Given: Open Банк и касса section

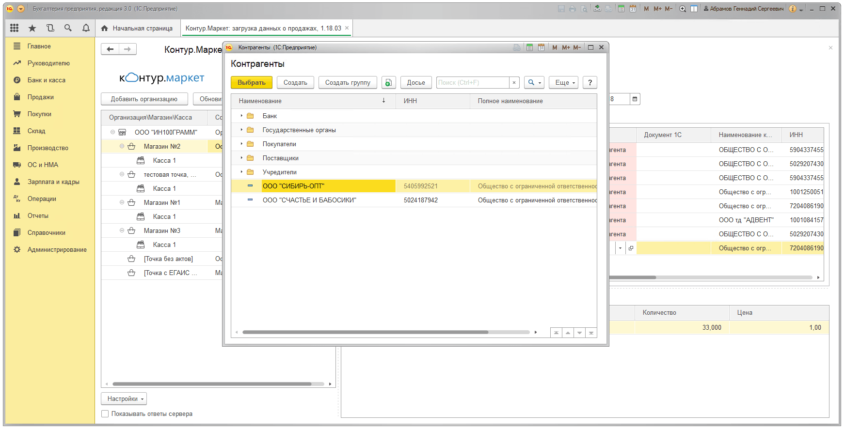Looking at the screenshot, I should click(x=47, y=80).
